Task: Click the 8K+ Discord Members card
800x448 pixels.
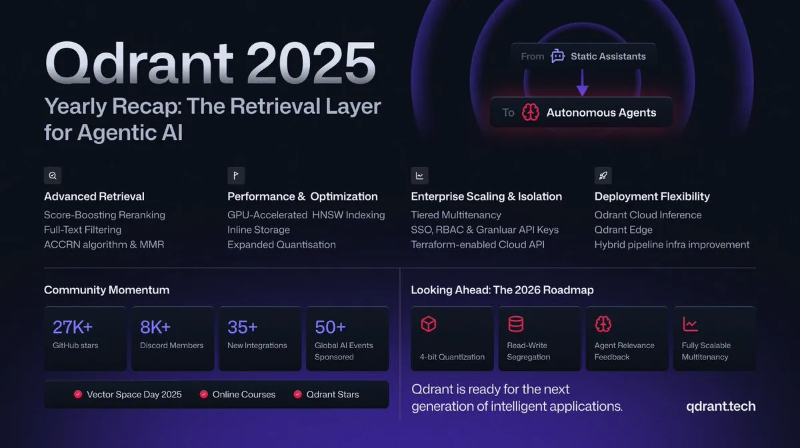Action: 173,338
